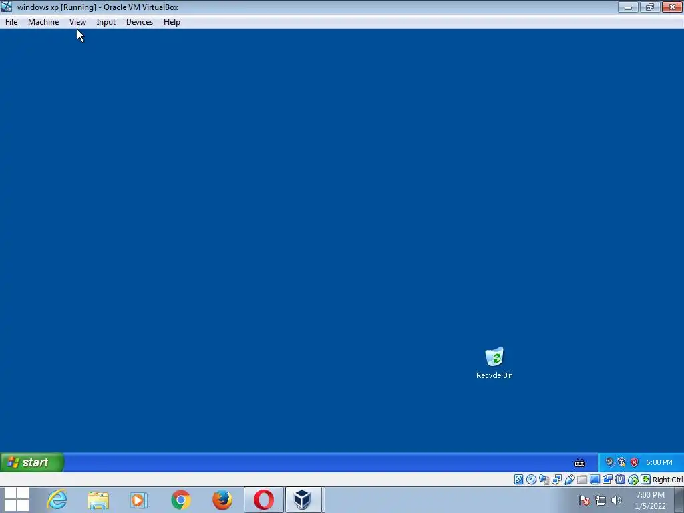The height and width of the screenshot is (513, 684).
Task: Open the View menu
Action: point(77,22)
